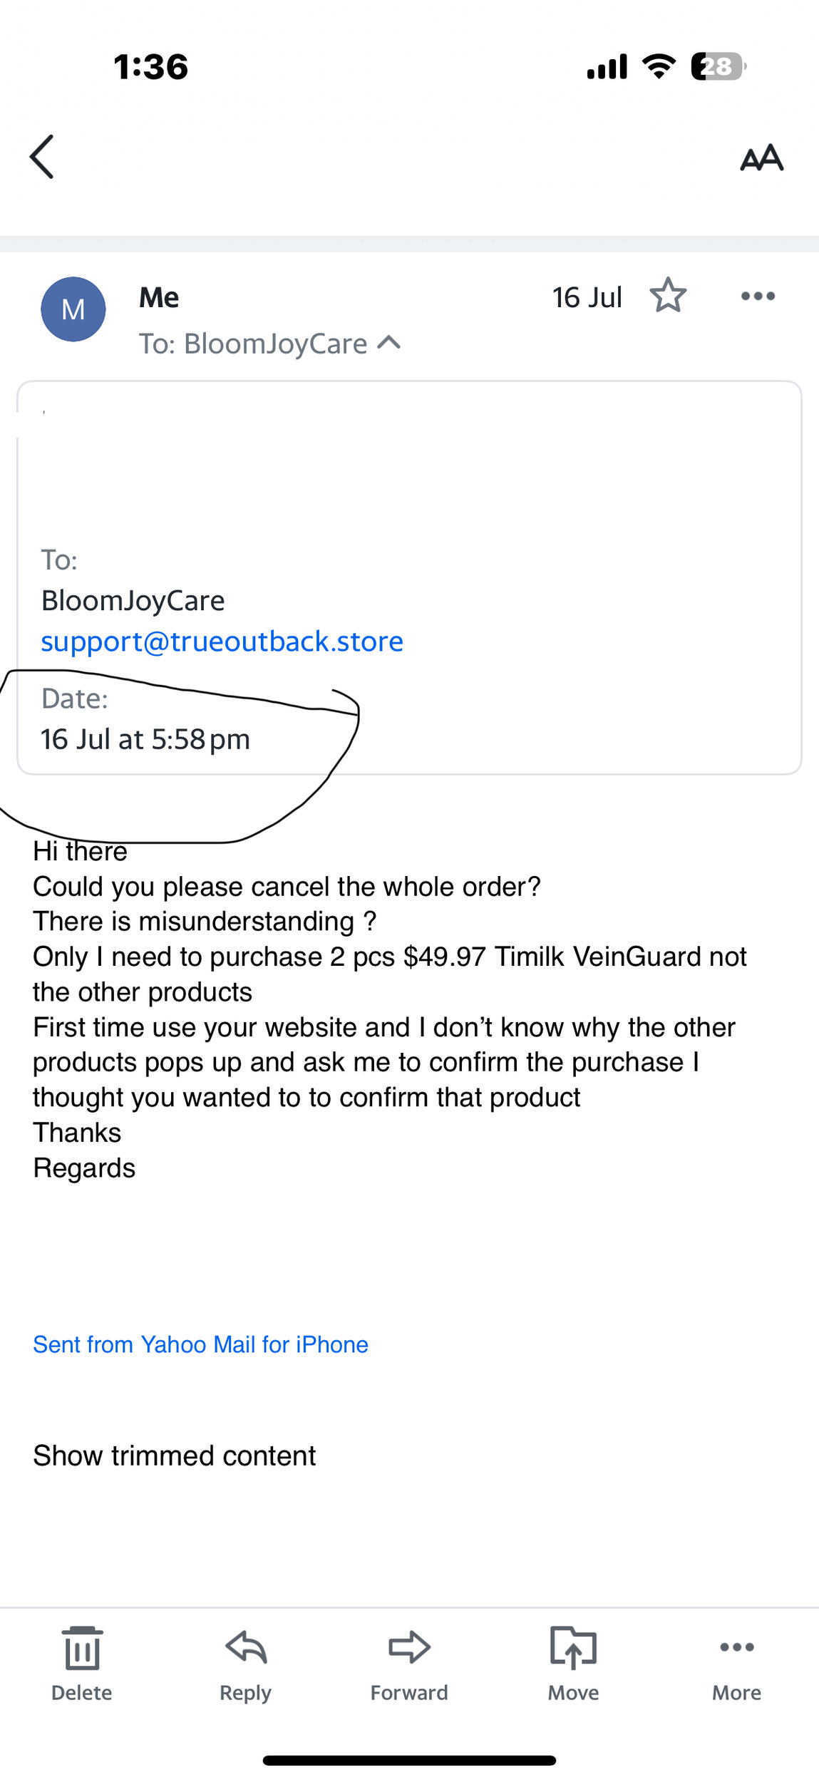This screenshot has width=819, height=1782.
Task: Tap the BloomJoyCare recipient name
Action: (x=133, y=601)
